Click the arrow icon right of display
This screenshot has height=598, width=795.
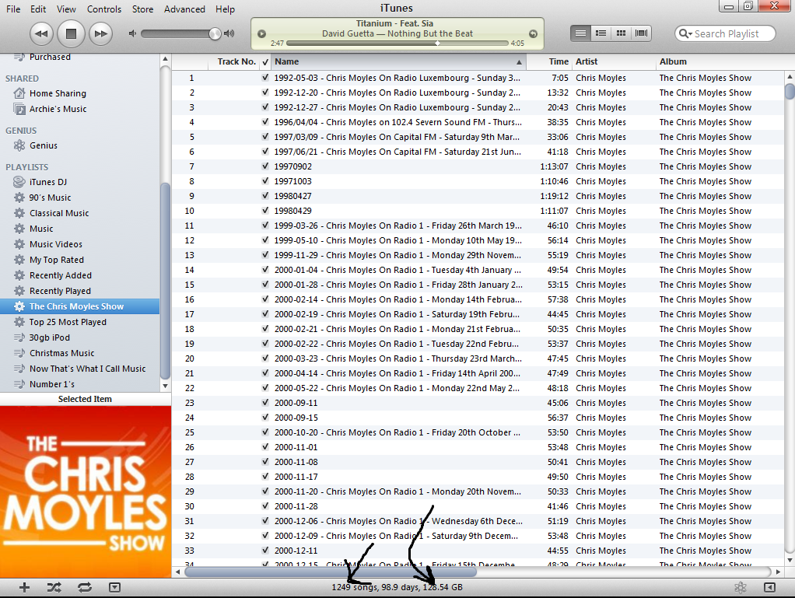[x=533, y=34]
